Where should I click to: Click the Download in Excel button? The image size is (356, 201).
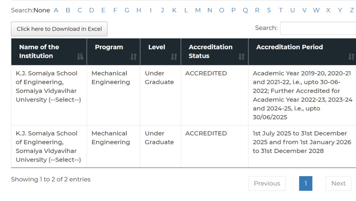click(59, 29)
